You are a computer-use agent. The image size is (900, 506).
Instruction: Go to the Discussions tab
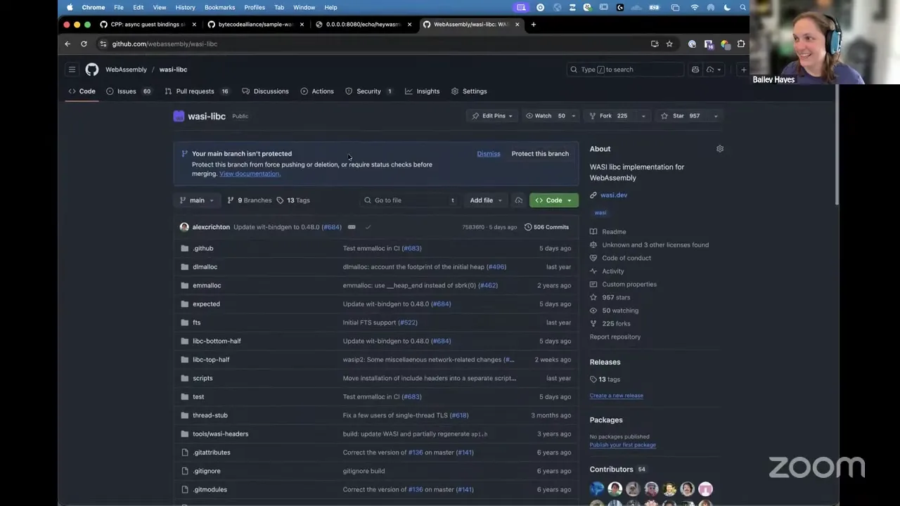[265, 91]
